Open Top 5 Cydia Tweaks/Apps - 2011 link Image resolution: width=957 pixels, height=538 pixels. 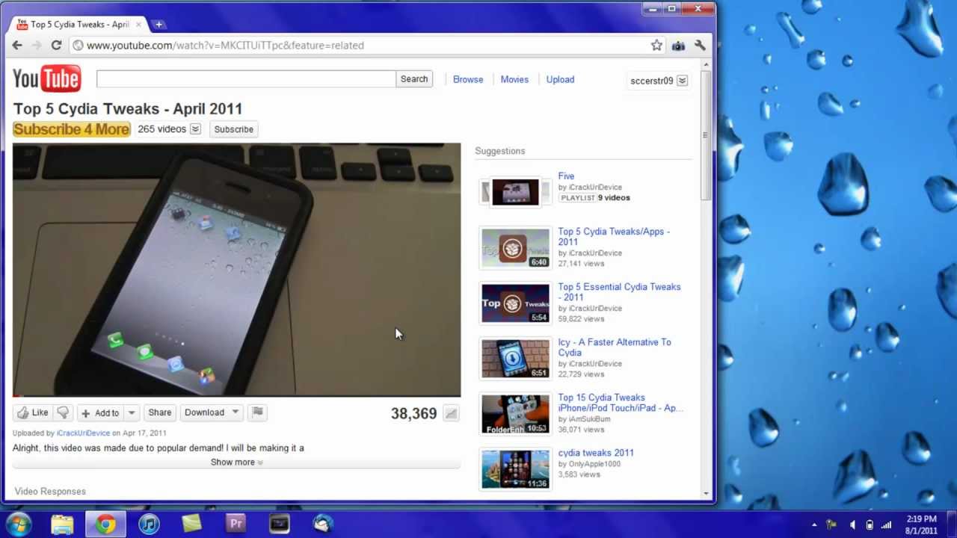point(614,237)
